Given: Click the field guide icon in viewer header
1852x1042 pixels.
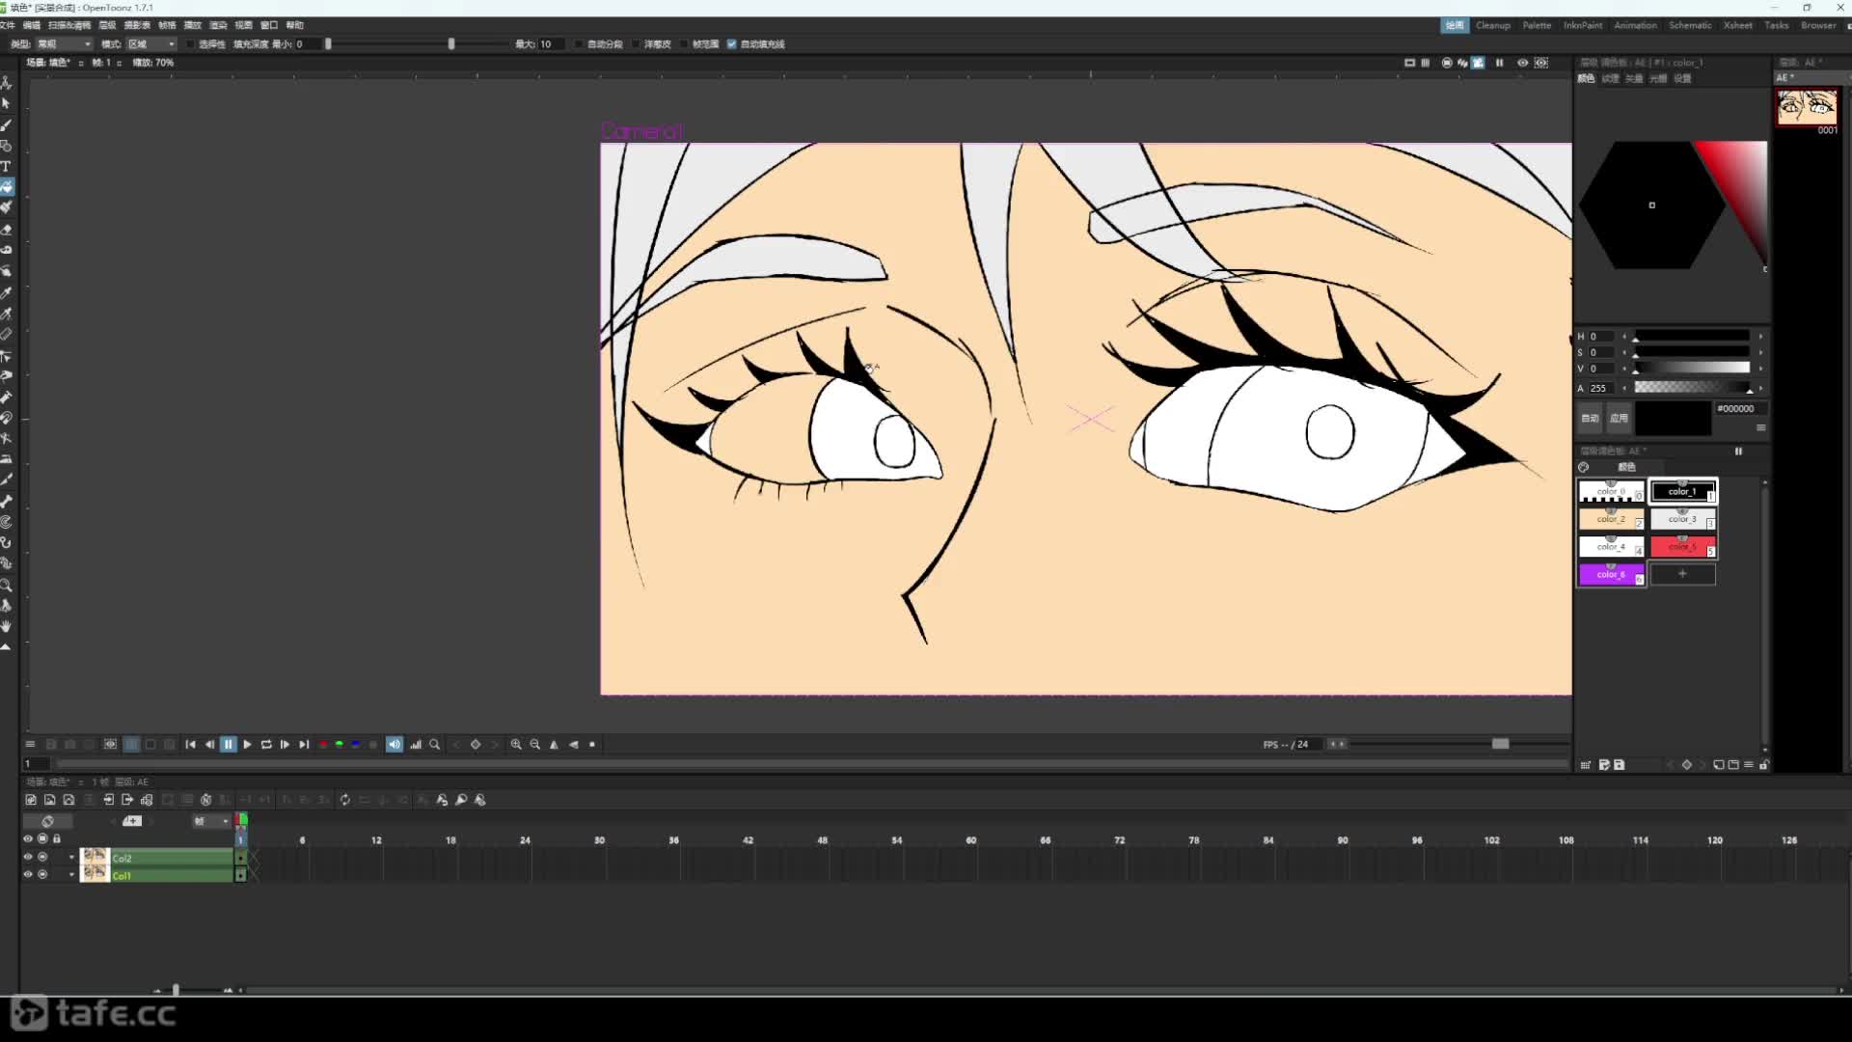Looking at the screenshot, I should pyautogui.click(x=1426, y=63).
